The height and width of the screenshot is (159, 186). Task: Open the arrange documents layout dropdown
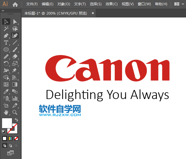point(179,4)
